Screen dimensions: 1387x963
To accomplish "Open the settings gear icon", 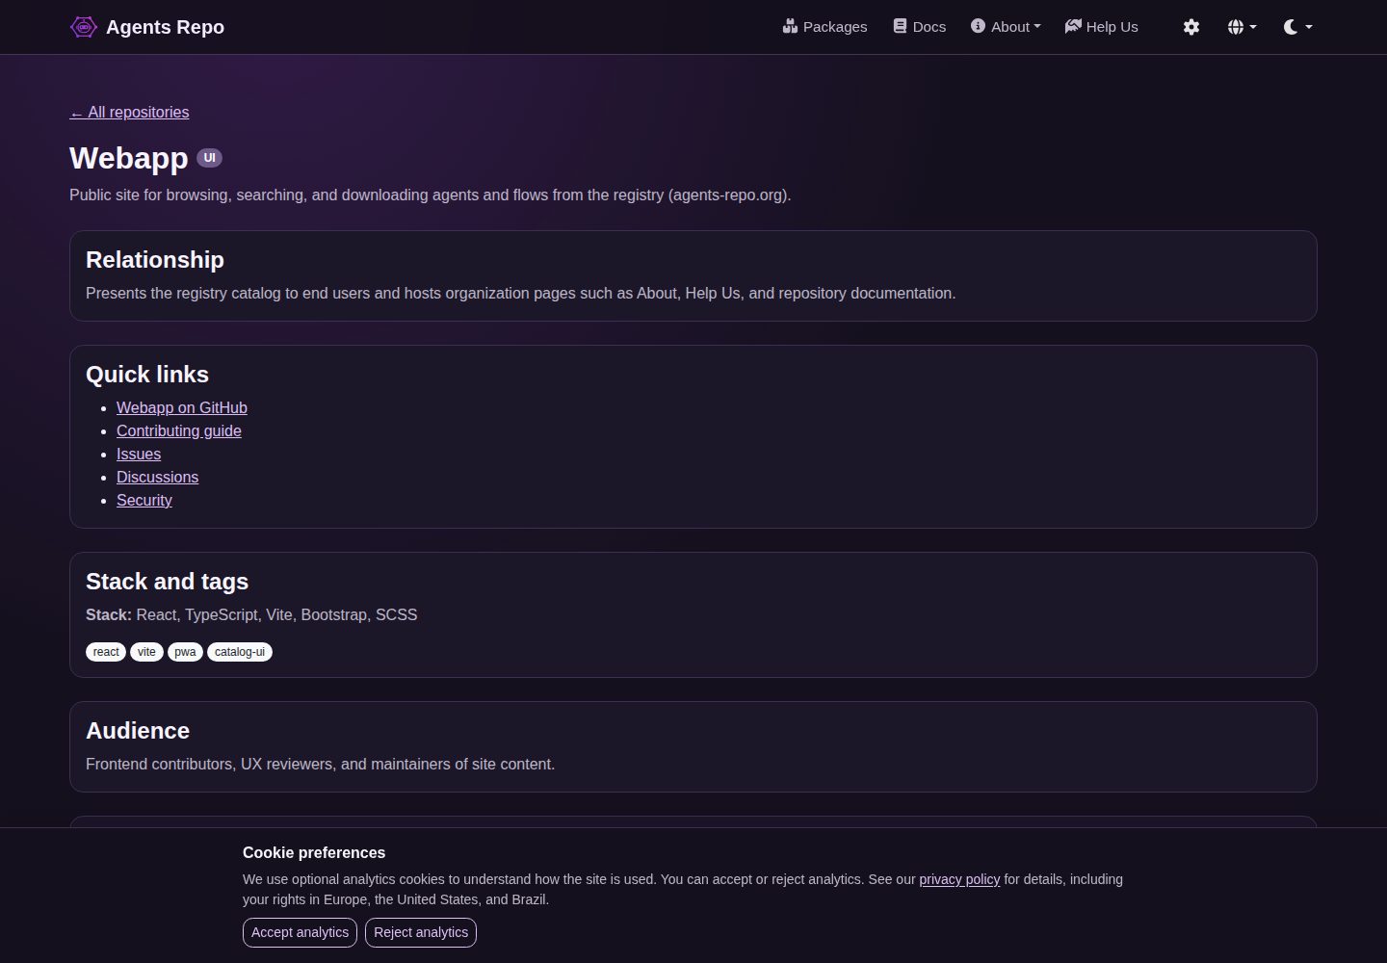I will coord(1191,27).
